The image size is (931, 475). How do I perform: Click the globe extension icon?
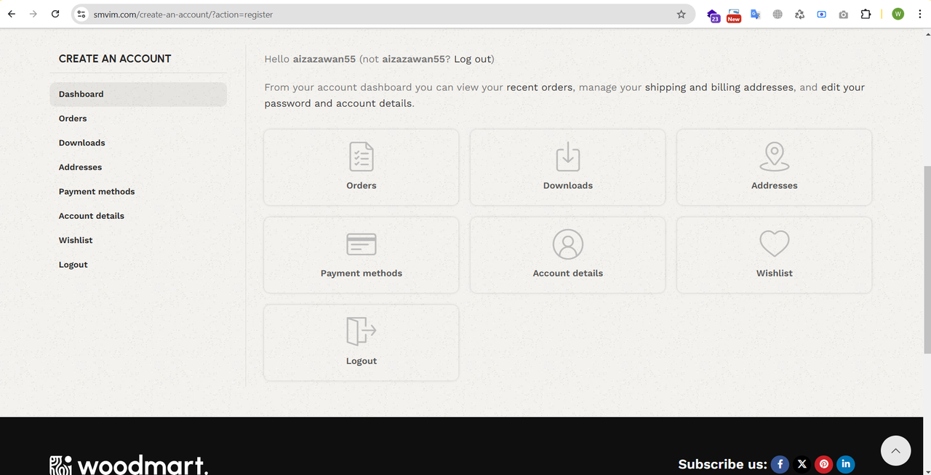coord(778,14)
